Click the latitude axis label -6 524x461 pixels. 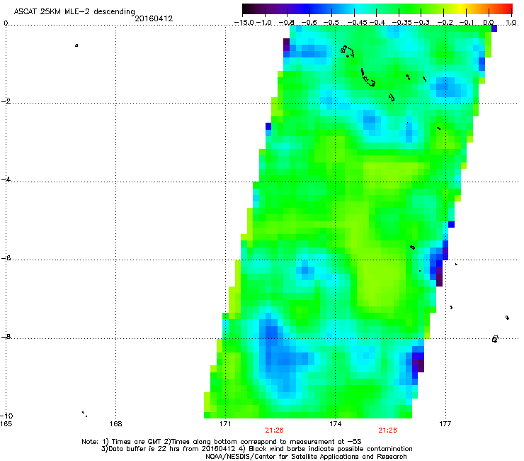click(x=6, y=257)
